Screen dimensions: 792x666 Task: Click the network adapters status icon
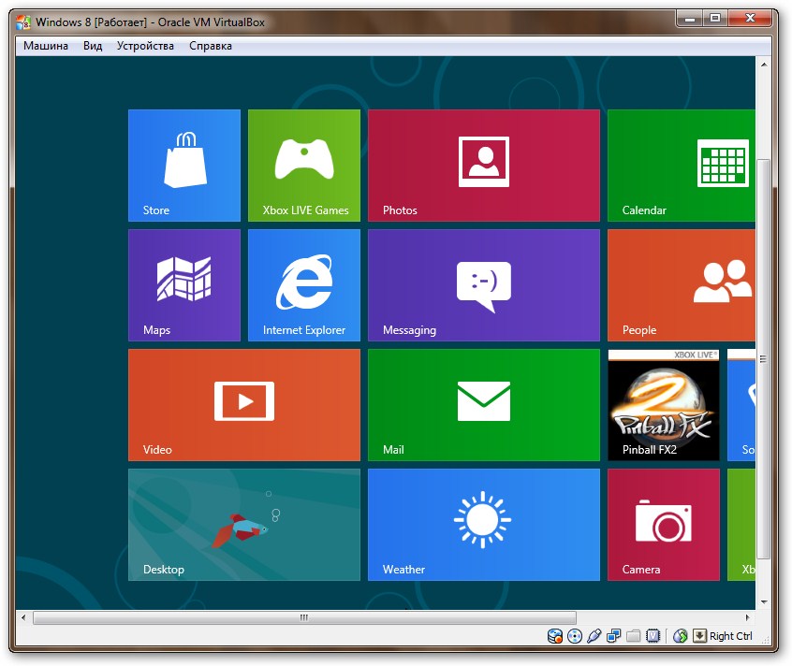coord(614,636)
